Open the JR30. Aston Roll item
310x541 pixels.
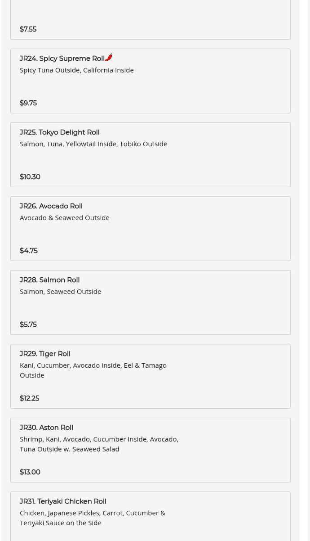pos(150,450)
